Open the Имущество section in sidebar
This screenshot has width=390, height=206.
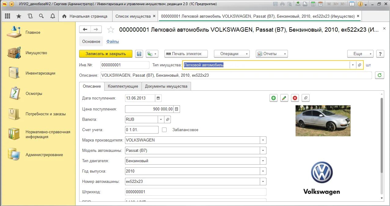(36, 53)
